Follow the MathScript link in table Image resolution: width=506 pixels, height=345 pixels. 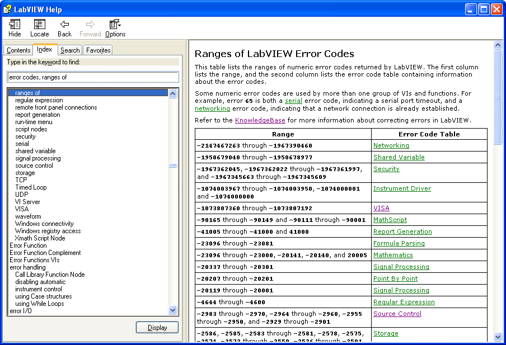390,220
